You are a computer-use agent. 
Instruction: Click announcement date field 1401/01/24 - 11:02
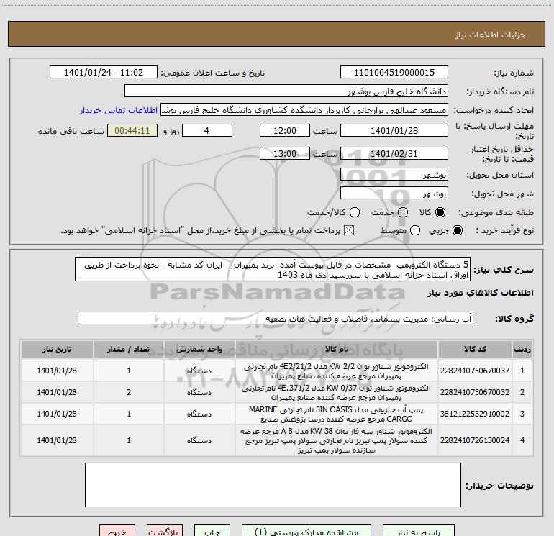pos(104,72)
